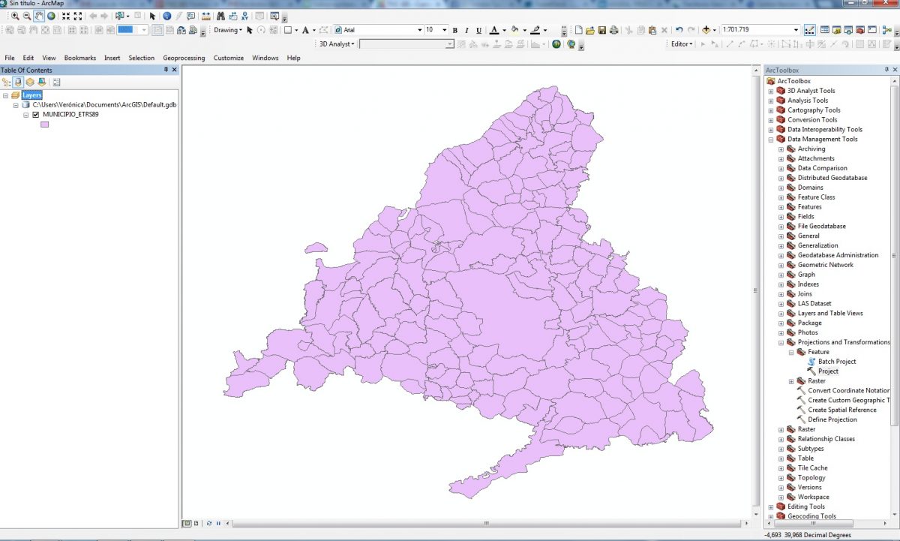Screen dimensions: 900x541
Task: Select the Zoom In tool
Action: [x=16, y=15]
